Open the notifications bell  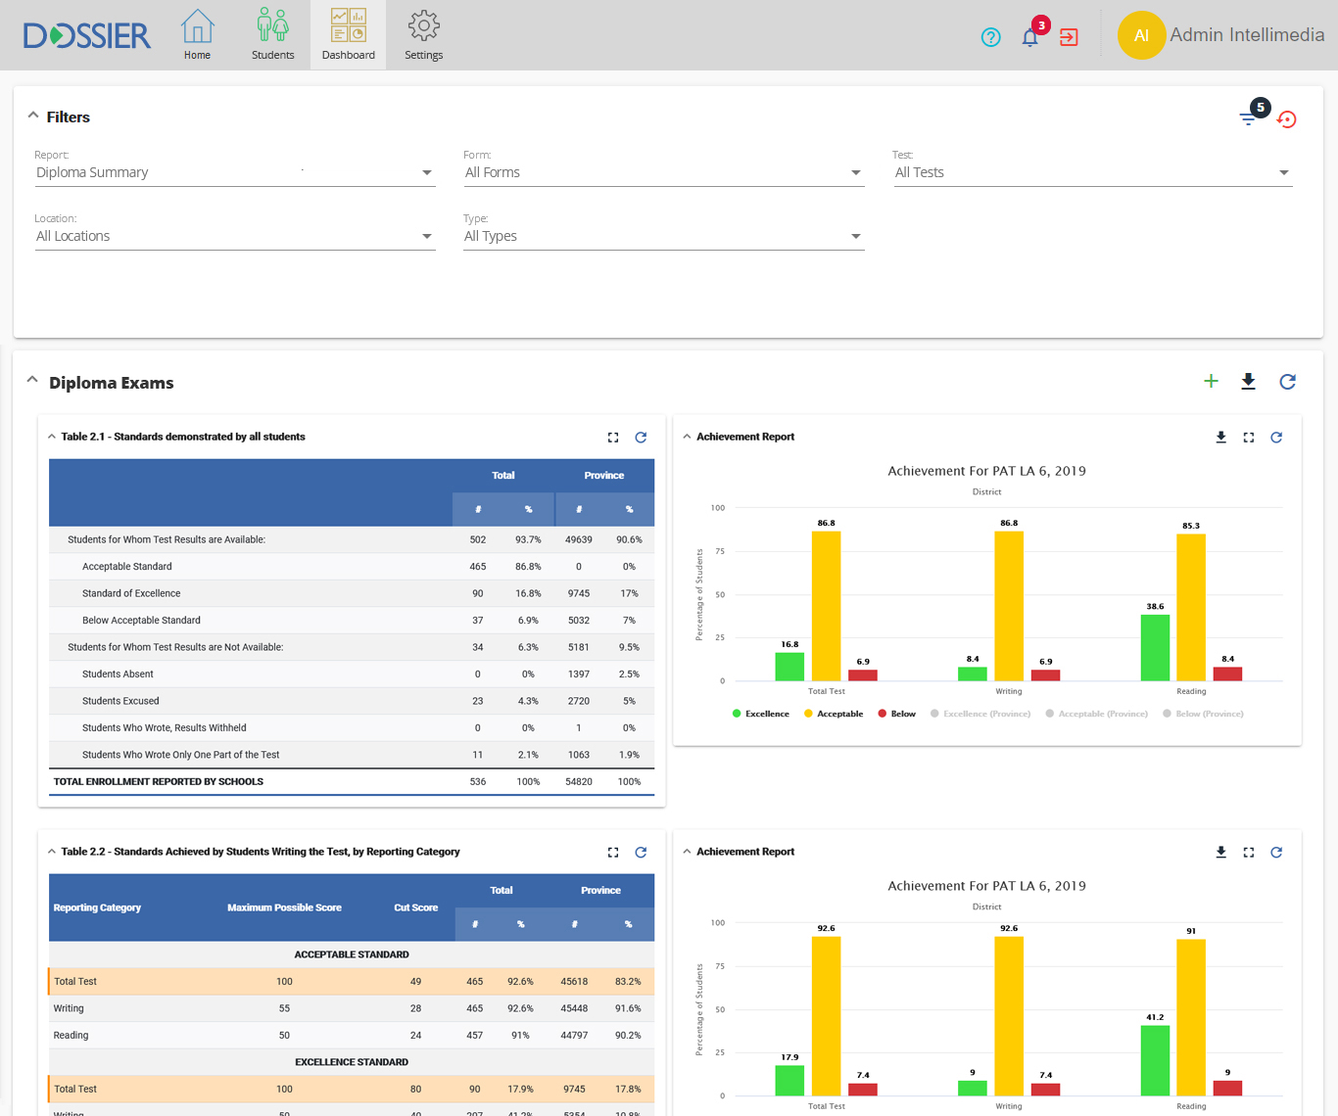[1029, 37]
